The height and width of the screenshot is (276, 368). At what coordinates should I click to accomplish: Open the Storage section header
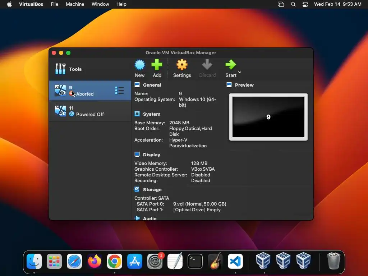coord(152,189)
